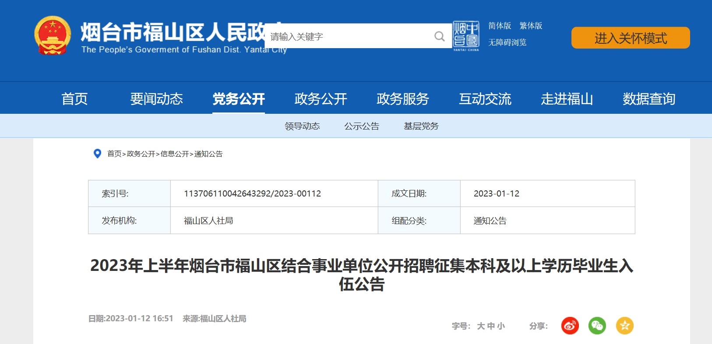This screenshot has width=712, height=344.
Task: Click 信息公开 in the breadcrumb trail
Action: pos(175,154)
